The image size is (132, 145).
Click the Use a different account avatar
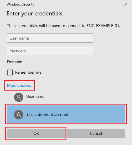19,115
